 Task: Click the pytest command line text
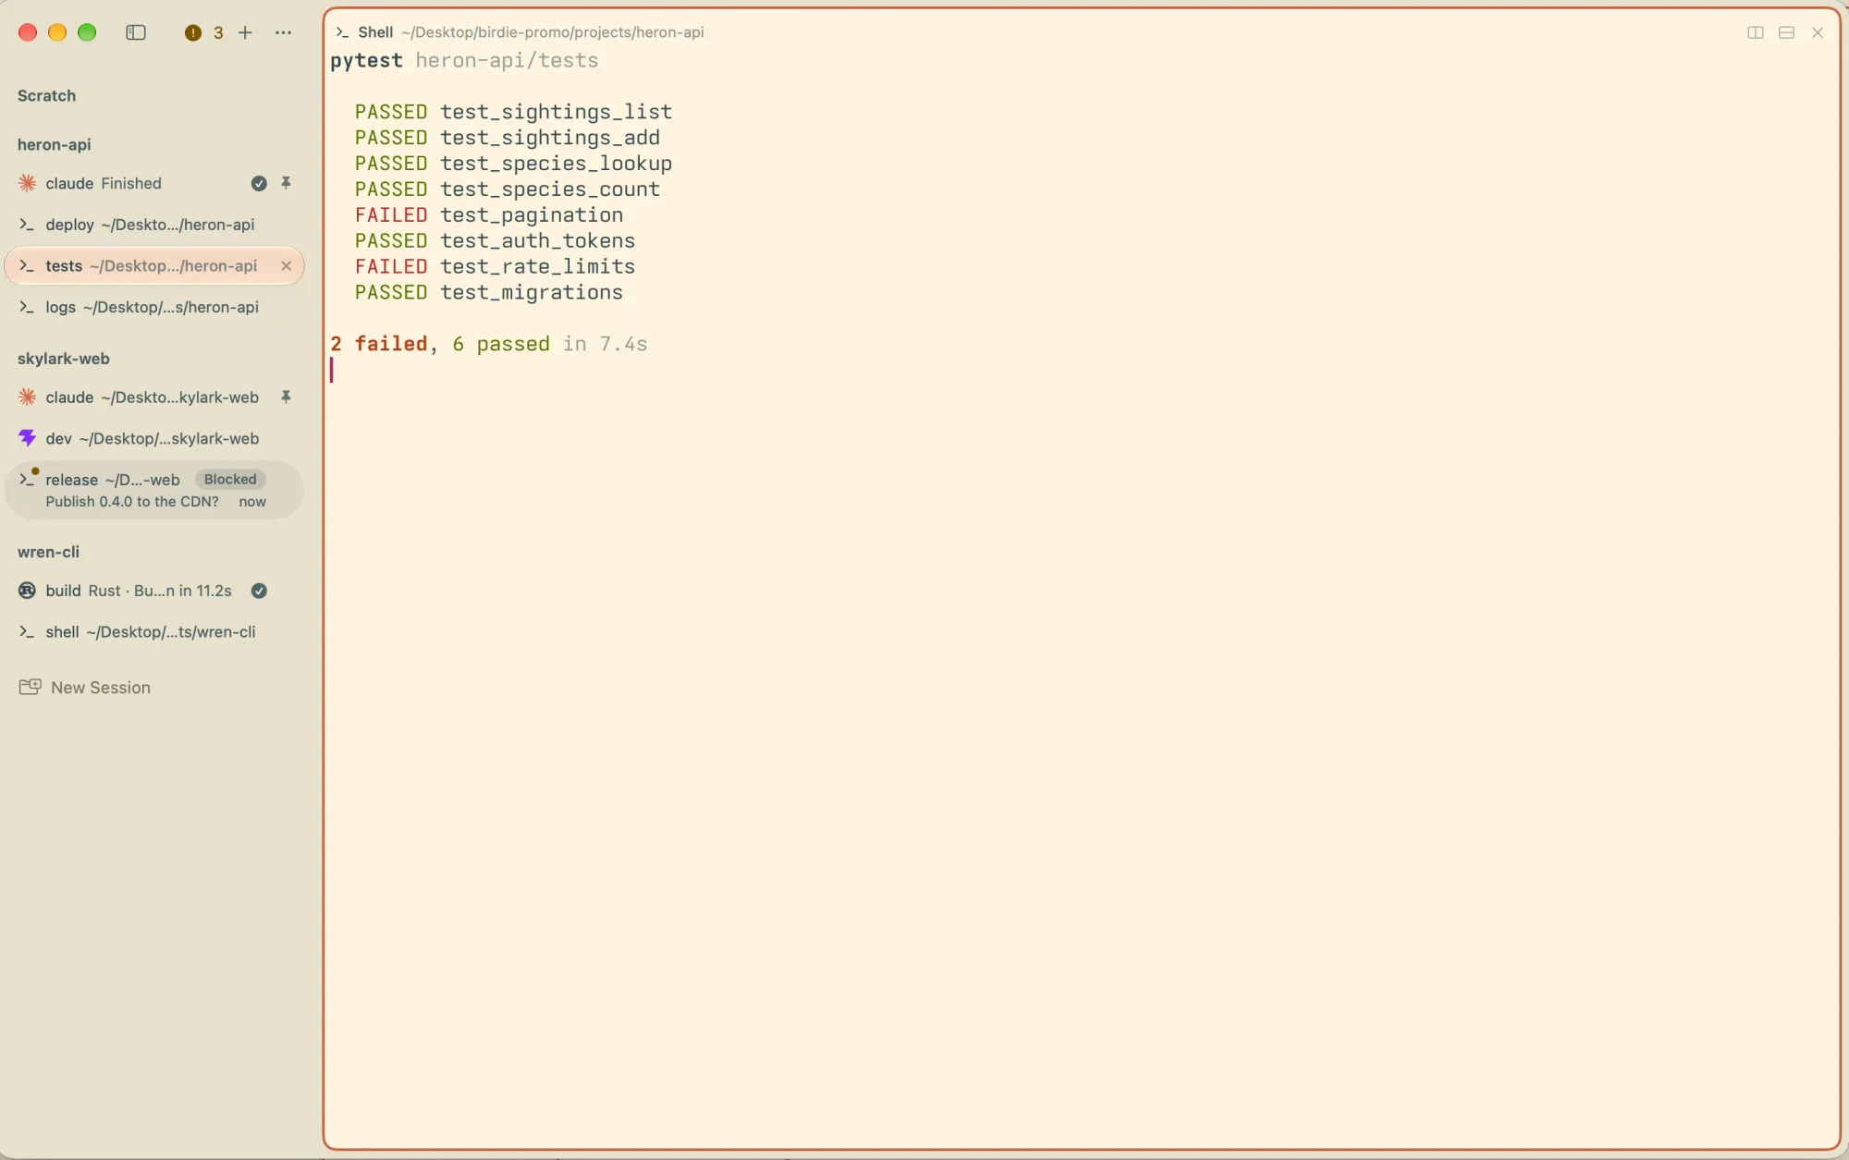(464, 60)
